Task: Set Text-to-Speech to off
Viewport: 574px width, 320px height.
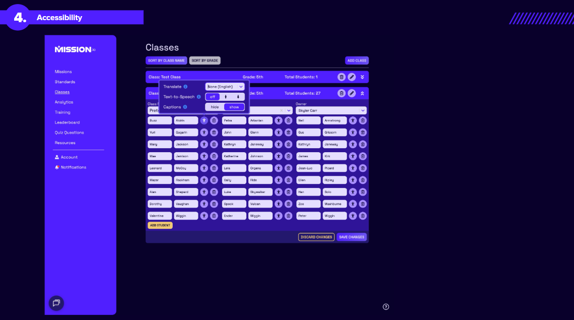Action: point(213,97)
